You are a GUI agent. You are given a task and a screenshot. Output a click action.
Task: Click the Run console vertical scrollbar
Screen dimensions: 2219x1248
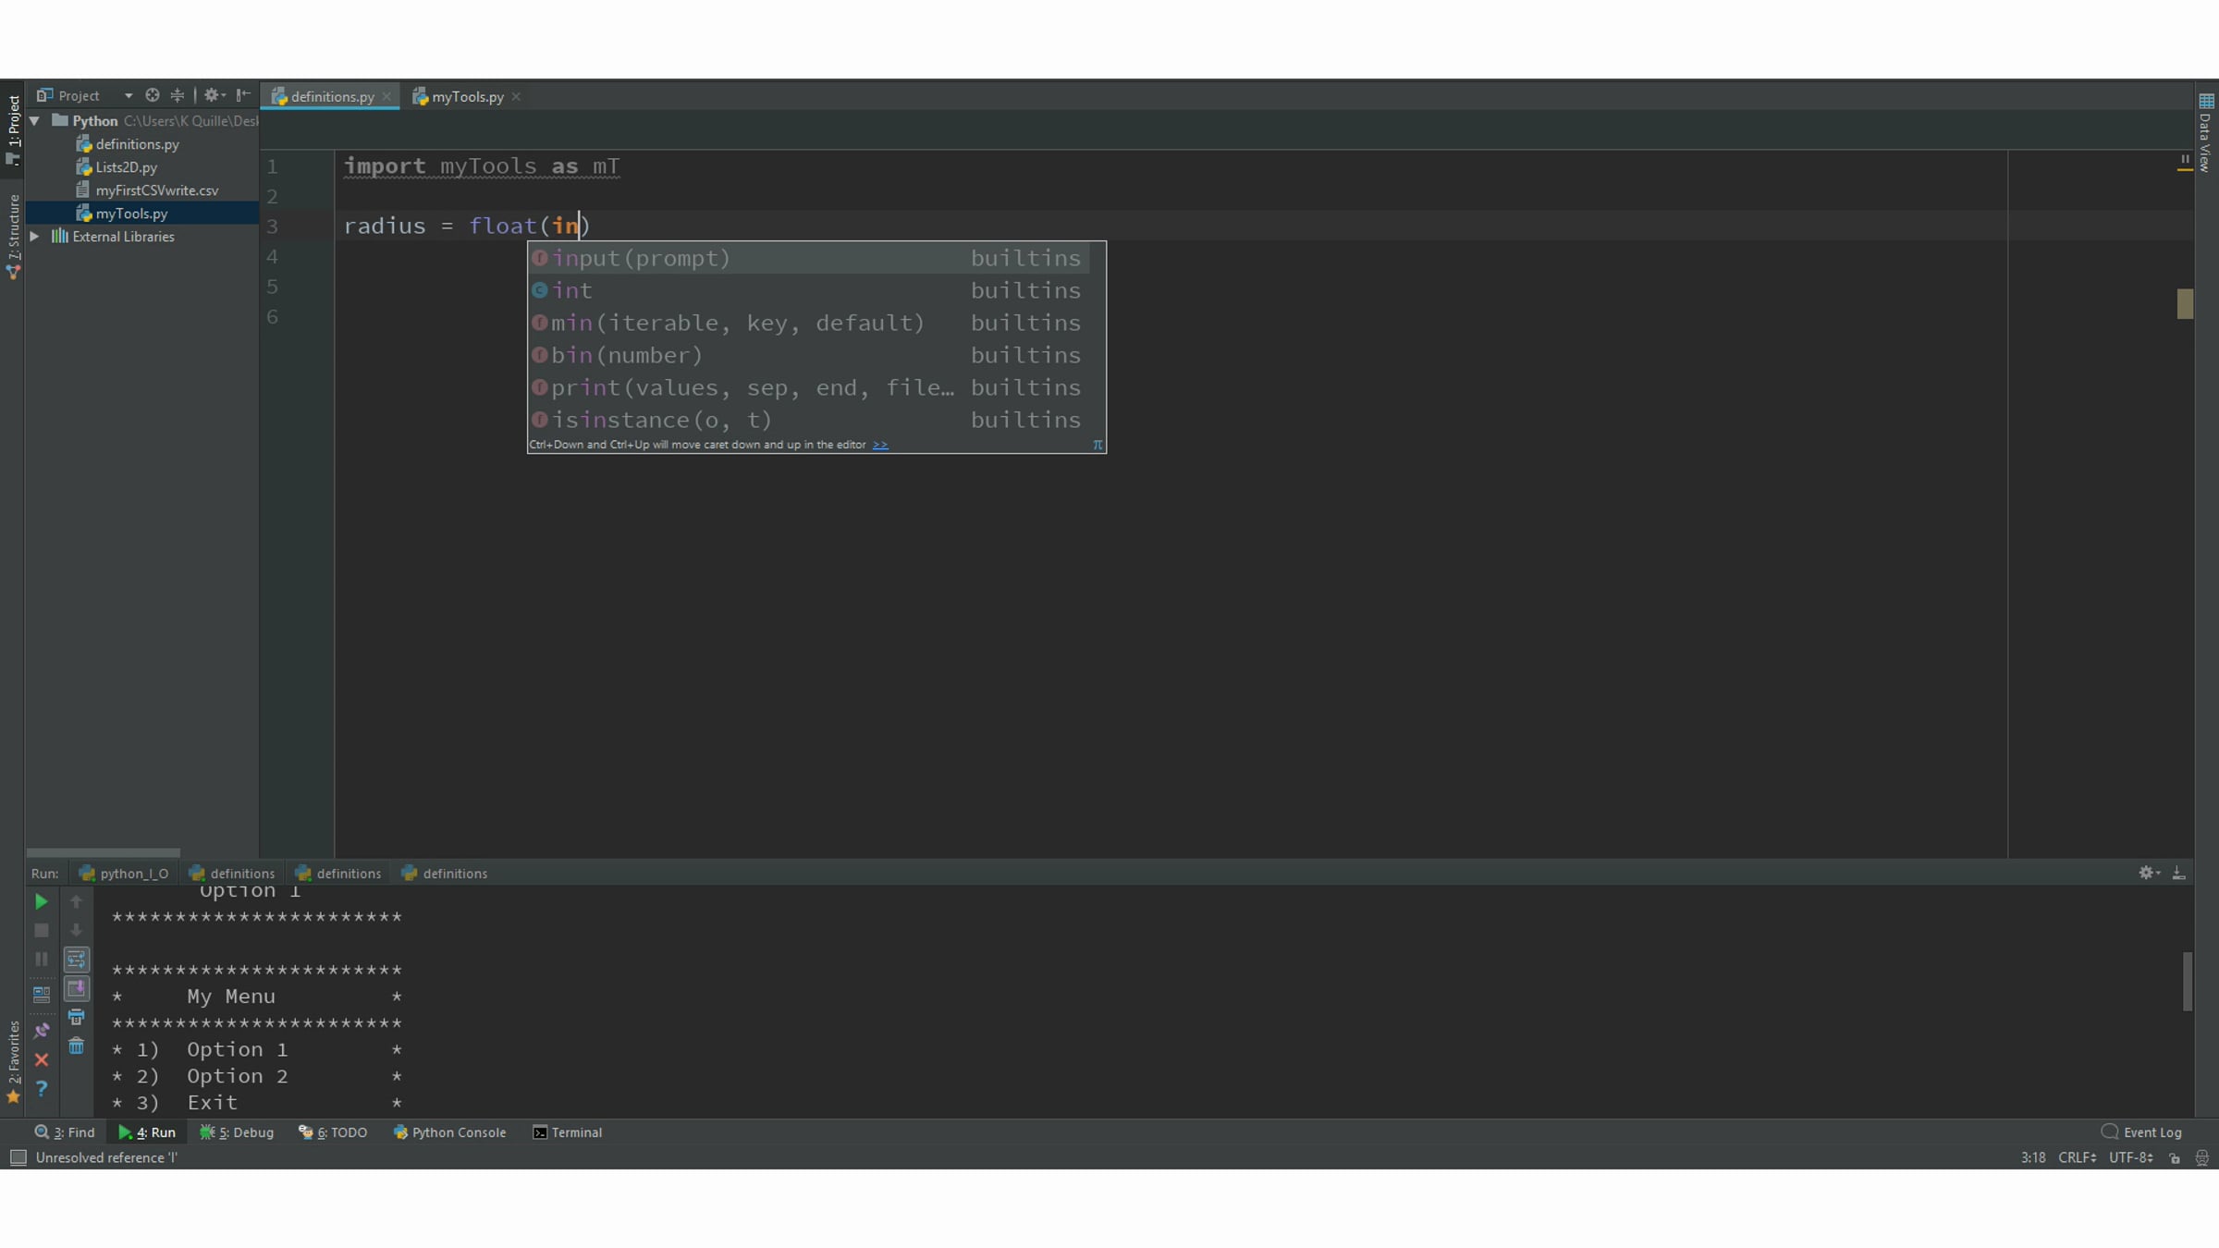[x=2187, y=982]
